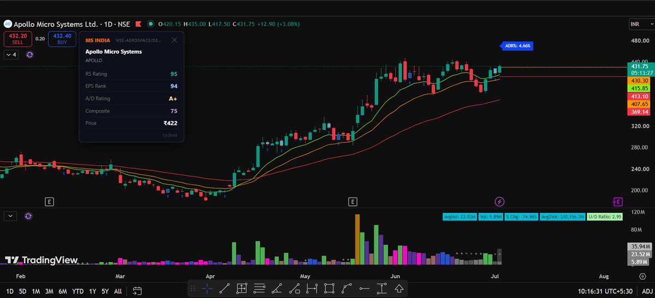Viewport: 655px width, 298px height.
Task: Switch to 1Y date range
Action: pos(92,291)
